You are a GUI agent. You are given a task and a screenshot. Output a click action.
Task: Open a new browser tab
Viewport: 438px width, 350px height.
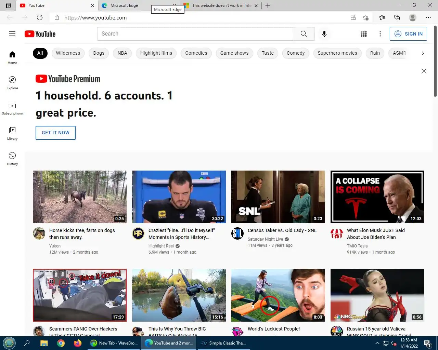(268, 5)
